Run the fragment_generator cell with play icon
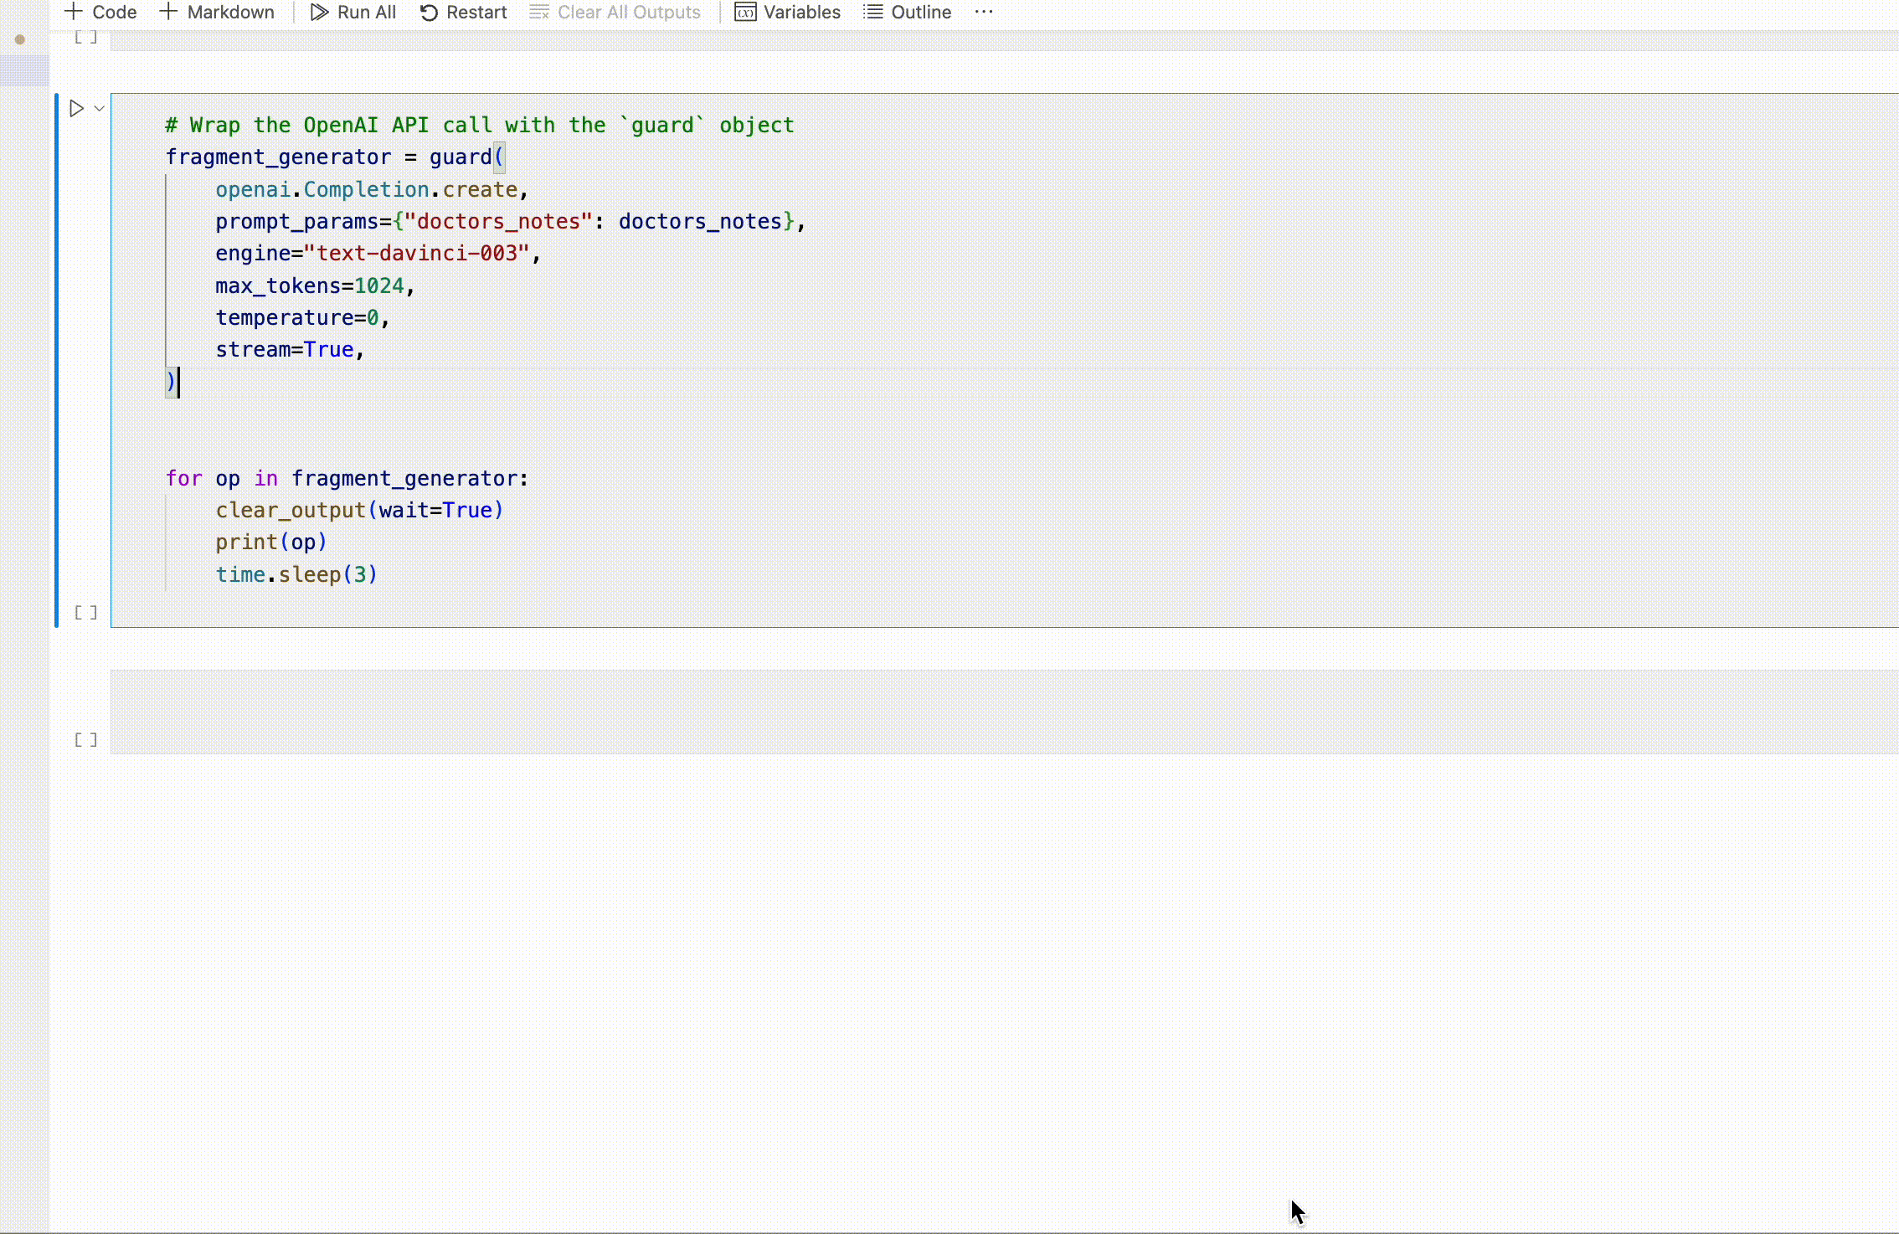This screenshot has height=1234, width=1899. tap(76, 108)
